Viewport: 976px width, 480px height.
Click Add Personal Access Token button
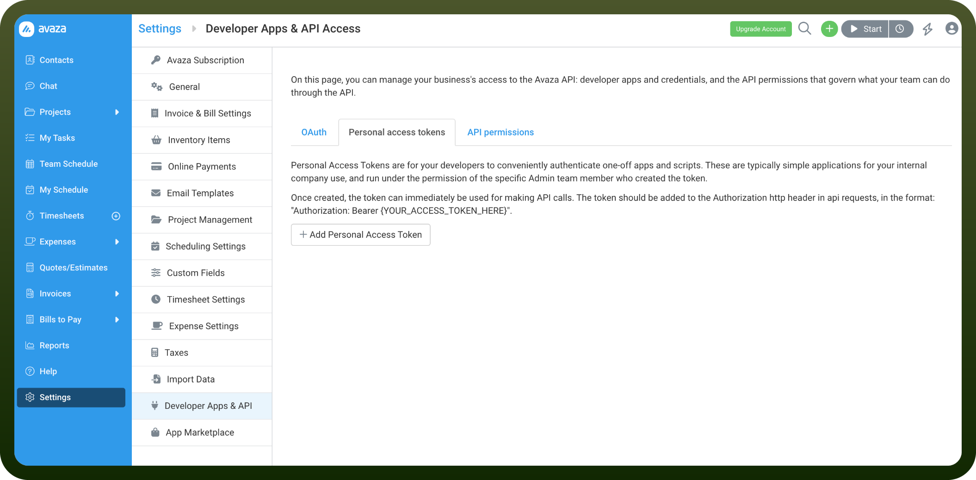coord(360,235)
